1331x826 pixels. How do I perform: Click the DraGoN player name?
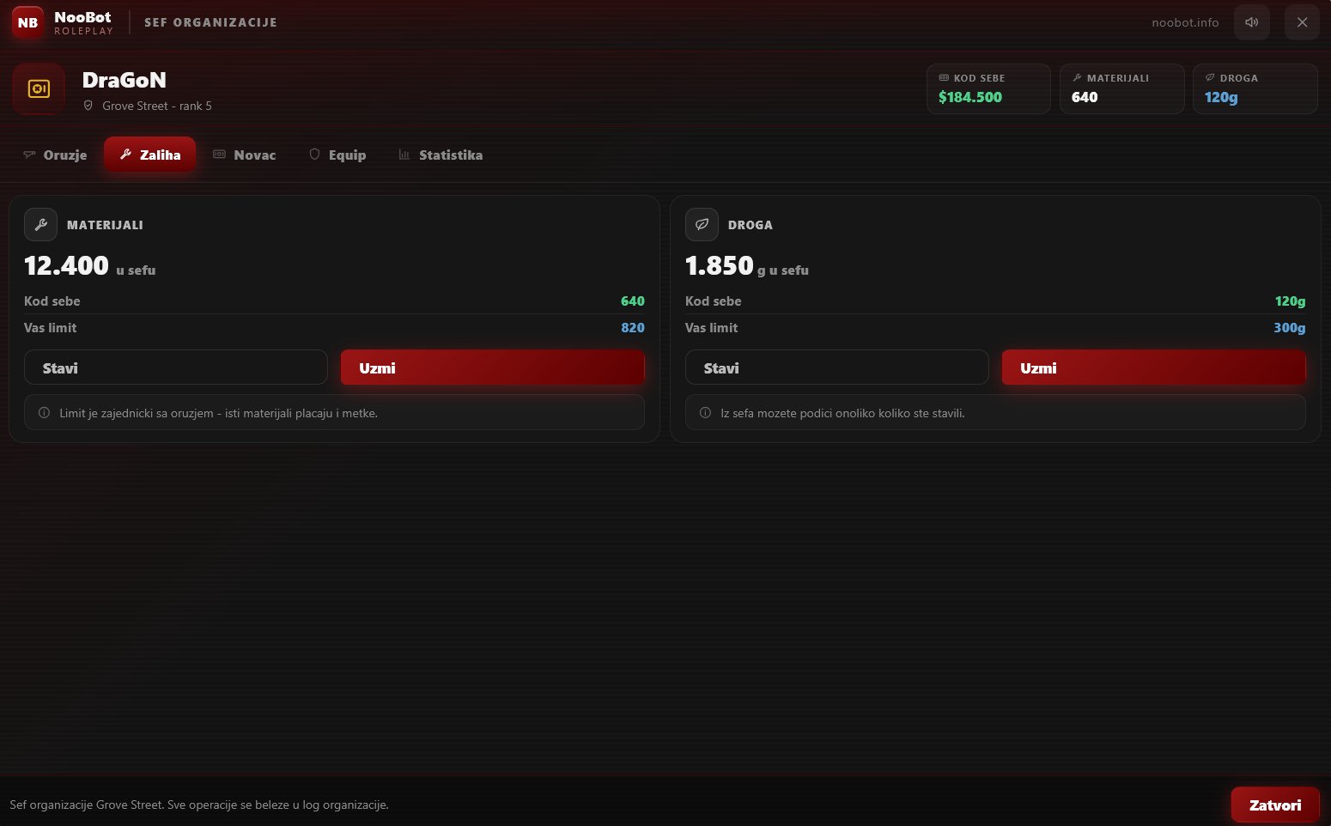tap(125, 80)
